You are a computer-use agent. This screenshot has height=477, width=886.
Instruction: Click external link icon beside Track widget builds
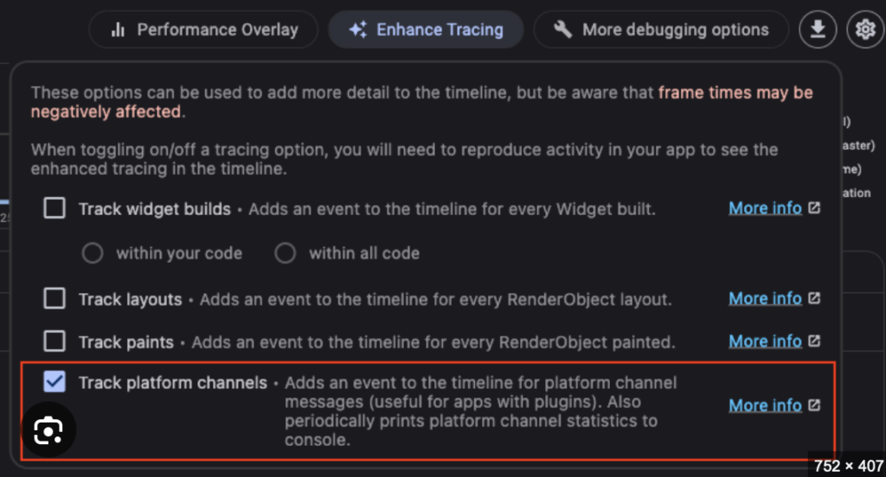coord(814,208)
